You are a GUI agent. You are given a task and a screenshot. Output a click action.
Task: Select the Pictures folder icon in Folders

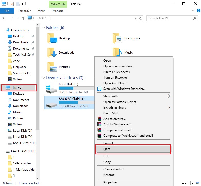(x=52, y=67)
